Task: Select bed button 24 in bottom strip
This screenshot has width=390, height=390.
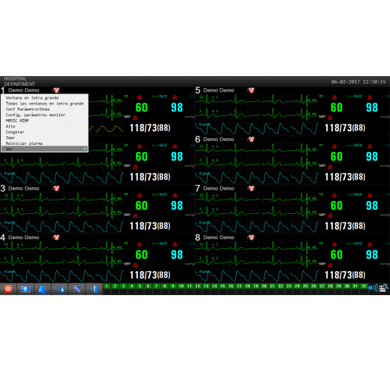Action: pyautogui.click(x=297, y=286)
